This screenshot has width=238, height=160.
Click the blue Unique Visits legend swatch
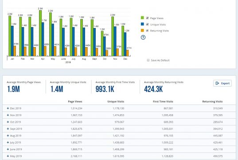142,24
